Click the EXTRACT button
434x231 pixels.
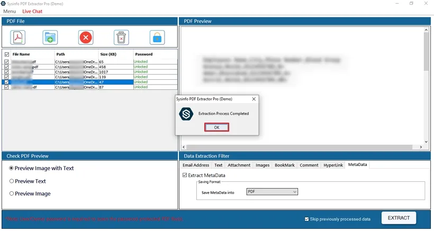click(x=399, y=218)
